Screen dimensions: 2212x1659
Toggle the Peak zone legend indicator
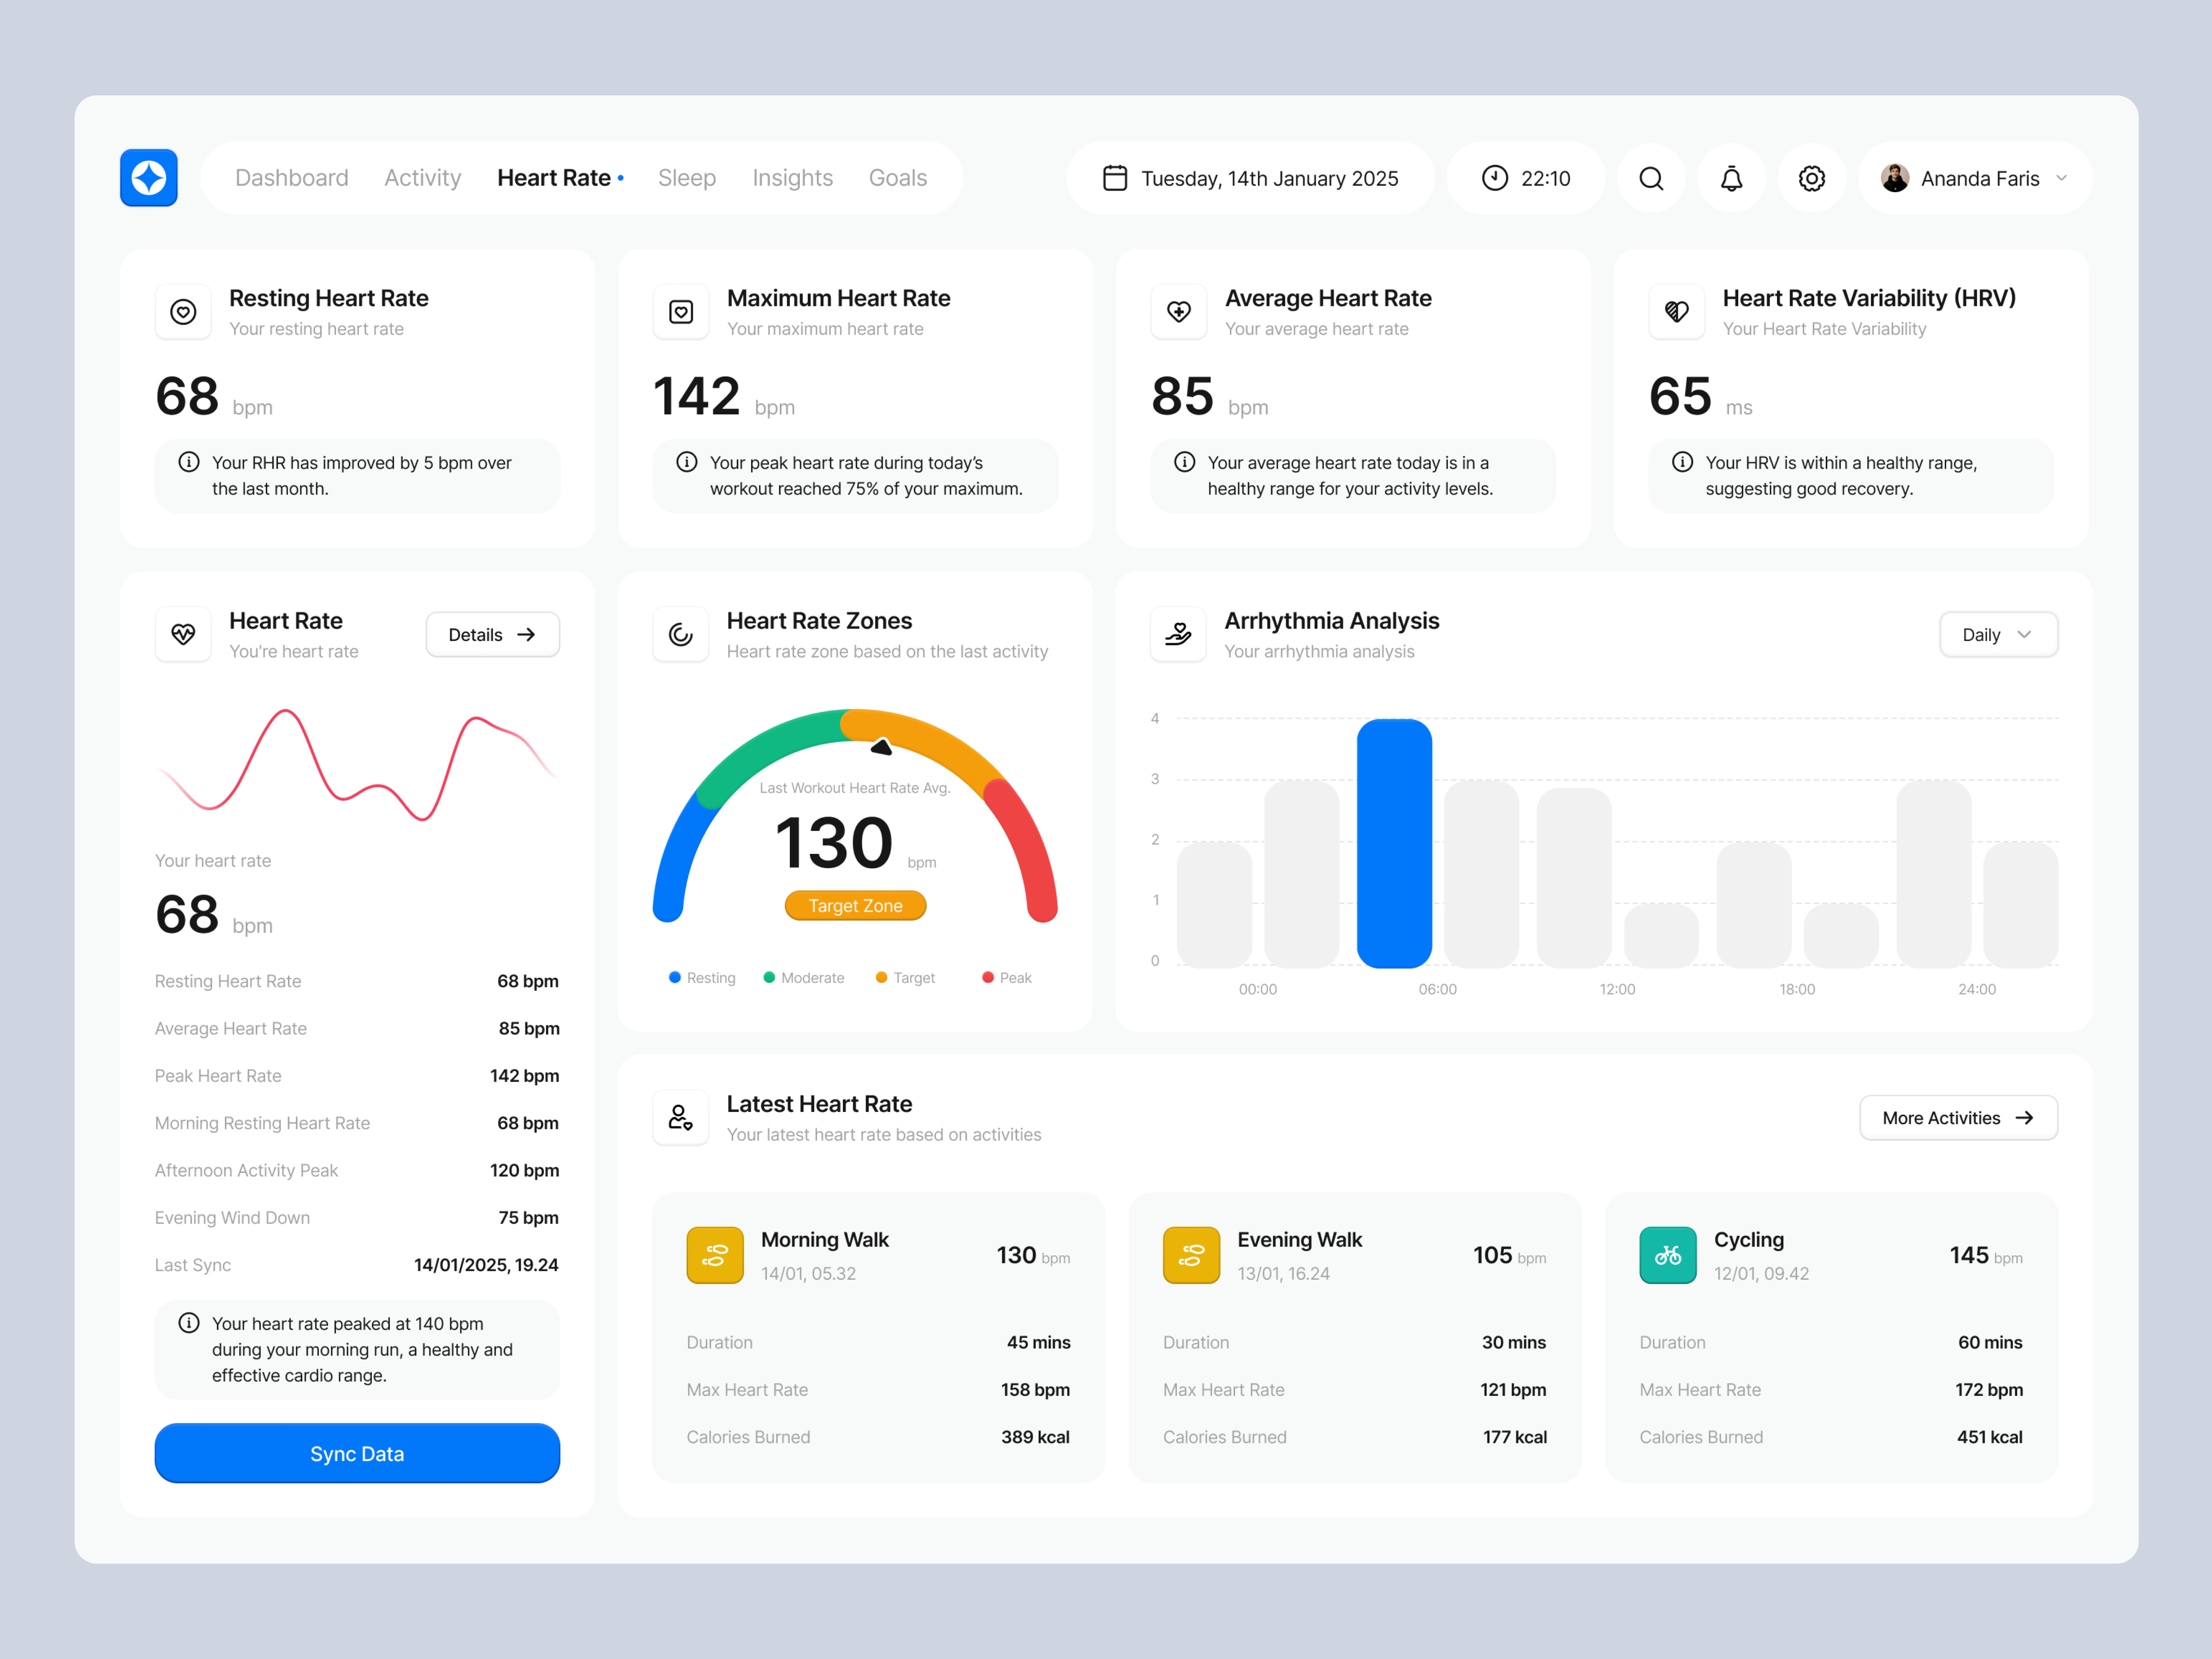click(x=1006, y=977)
